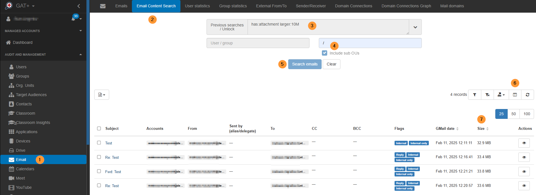Image resolution: width=536 pixels, height=195 pixels.
Task: Open the filter icon in results toolbar
Action: click(475, 95)
